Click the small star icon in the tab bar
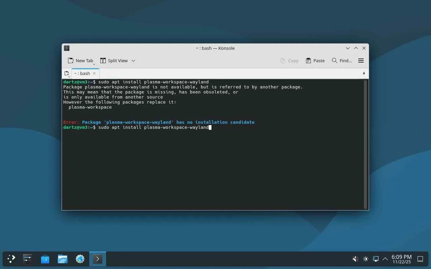Image resolution: width=431 pixels, height=269 pixels. 364,73
